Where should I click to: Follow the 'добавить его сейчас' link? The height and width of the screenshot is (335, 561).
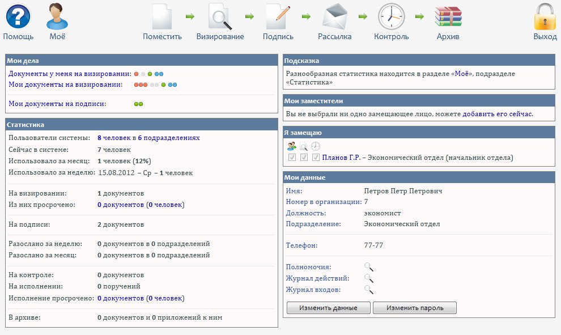[497, 114]
